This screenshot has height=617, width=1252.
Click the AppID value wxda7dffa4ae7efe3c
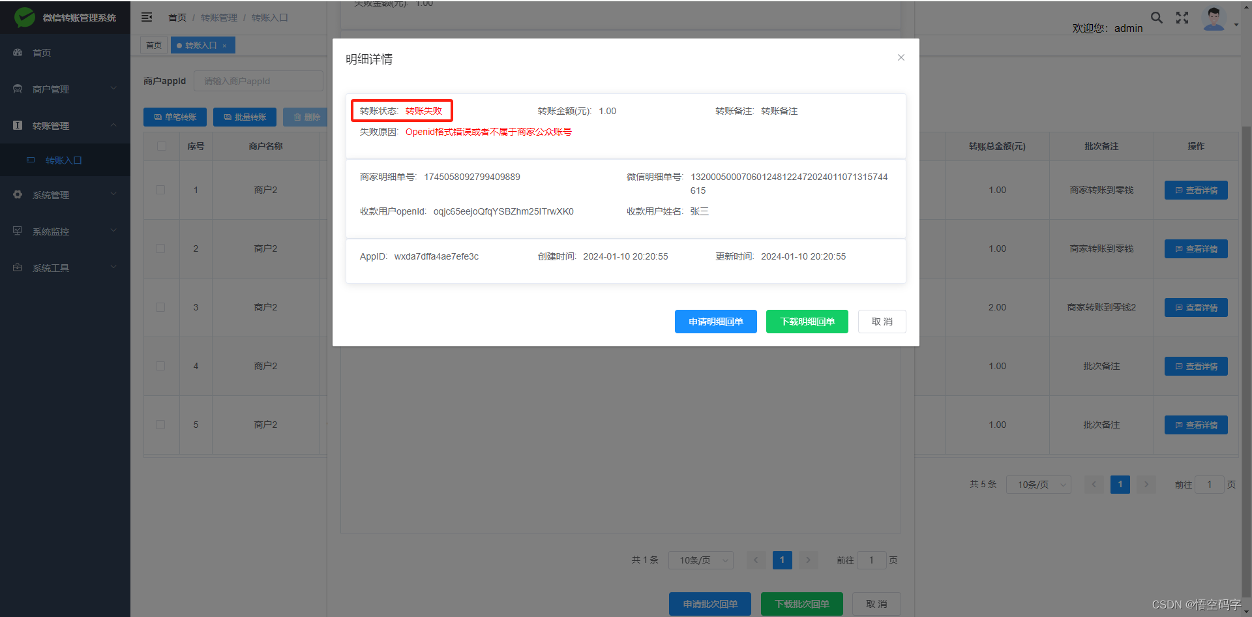point(436,256)
